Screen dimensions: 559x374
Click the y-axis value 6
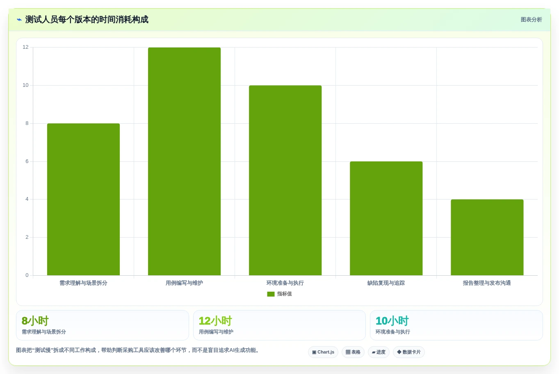point(27,161)
